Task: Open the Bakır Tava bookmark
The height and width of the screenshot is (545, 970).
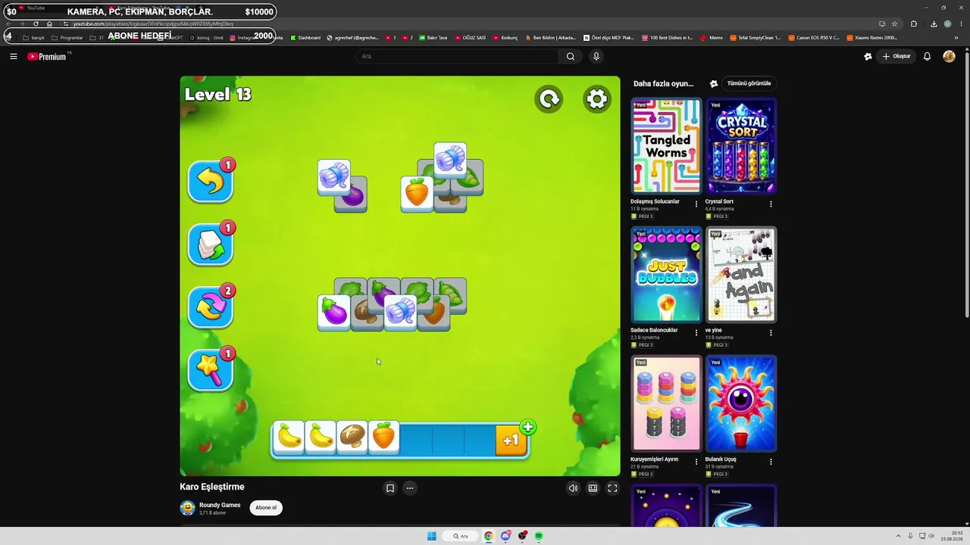Action: pyautogui.click(x=433, y=37)
